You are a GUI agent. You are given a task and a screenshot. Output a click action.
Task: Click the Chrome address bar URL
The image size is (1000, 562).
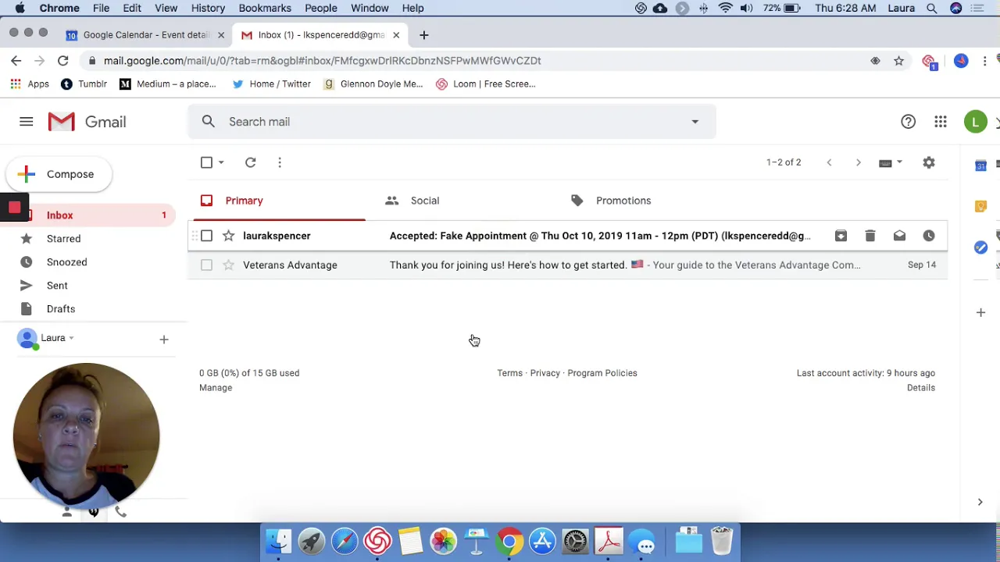[322, 61]
